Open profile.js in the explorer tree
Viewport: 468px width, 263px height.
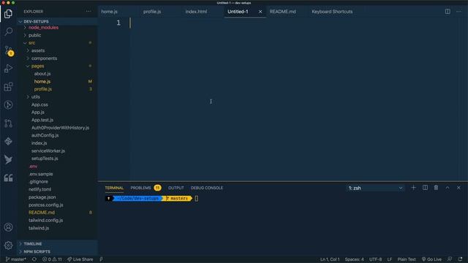coord(42,89)
